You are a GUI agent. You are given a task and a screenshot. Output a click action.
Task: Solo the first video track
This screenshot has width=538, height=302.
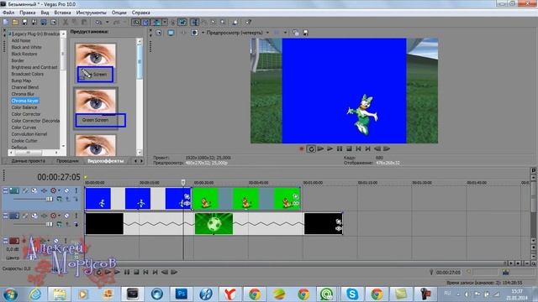pos(76,190)
